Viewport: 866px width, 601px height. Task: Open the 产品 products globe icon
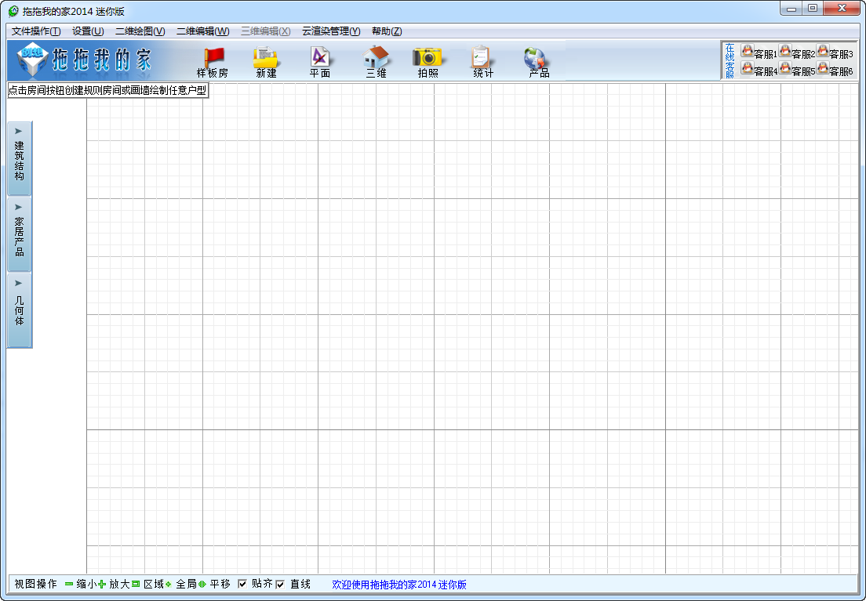(x=538, y=62)
